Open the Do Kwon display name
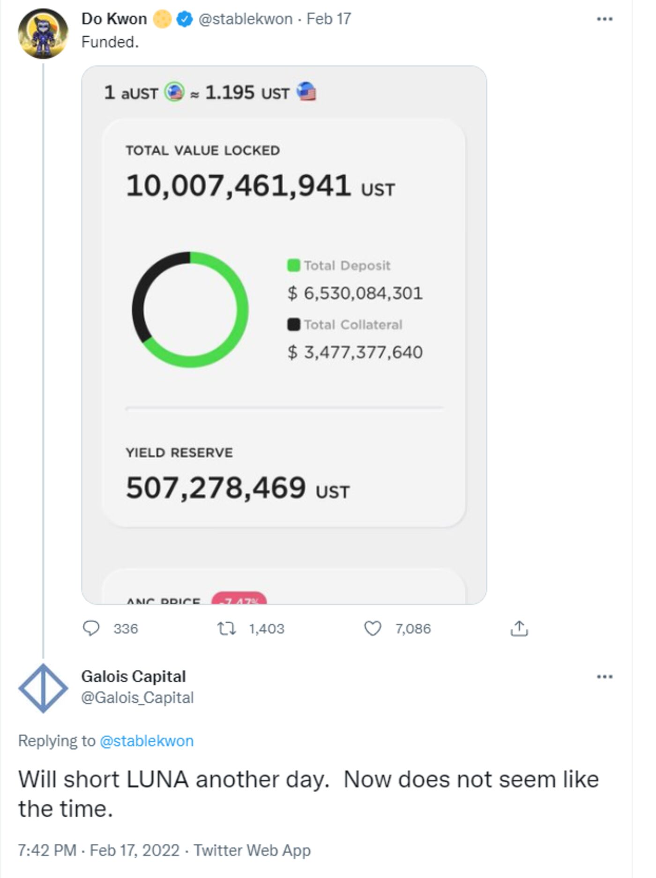 [114, 19]
